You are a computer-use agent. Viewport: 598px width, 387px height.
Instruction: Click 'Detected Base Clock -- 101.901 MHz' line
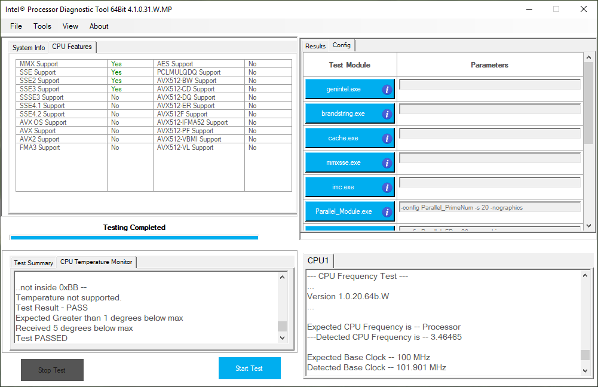(x=377, y=367)
